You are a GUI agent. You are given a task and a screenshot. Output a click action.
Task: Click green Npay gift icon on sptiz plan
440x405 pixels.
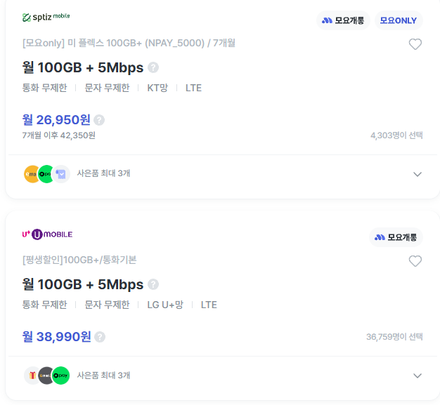46,174
